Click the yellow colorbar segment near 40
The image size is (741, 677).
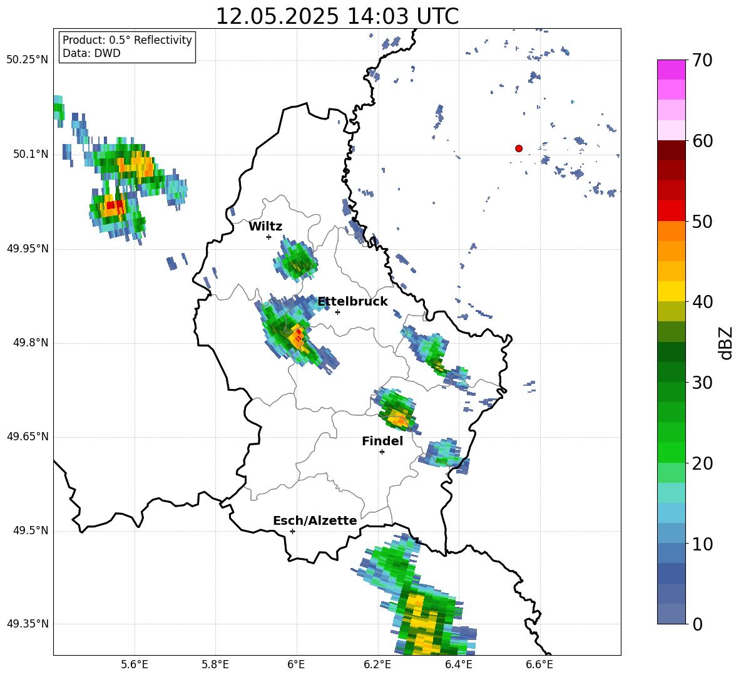pyautogui.click(x=671, y=291)
